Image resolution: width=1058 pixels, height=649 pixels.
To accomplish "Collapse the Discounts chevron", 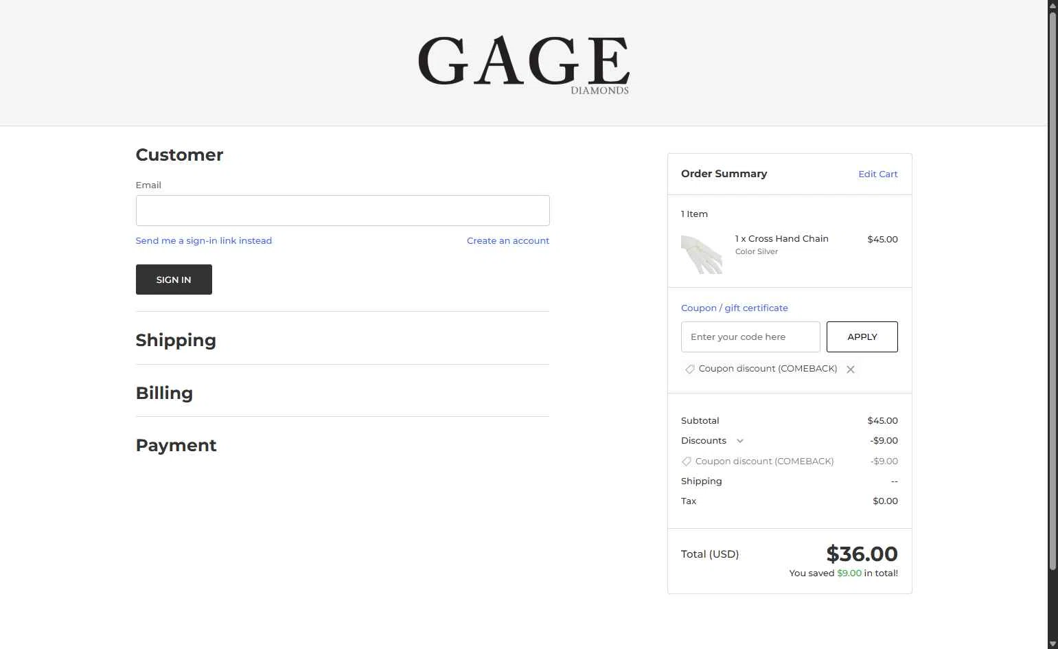I will point(740,441).
